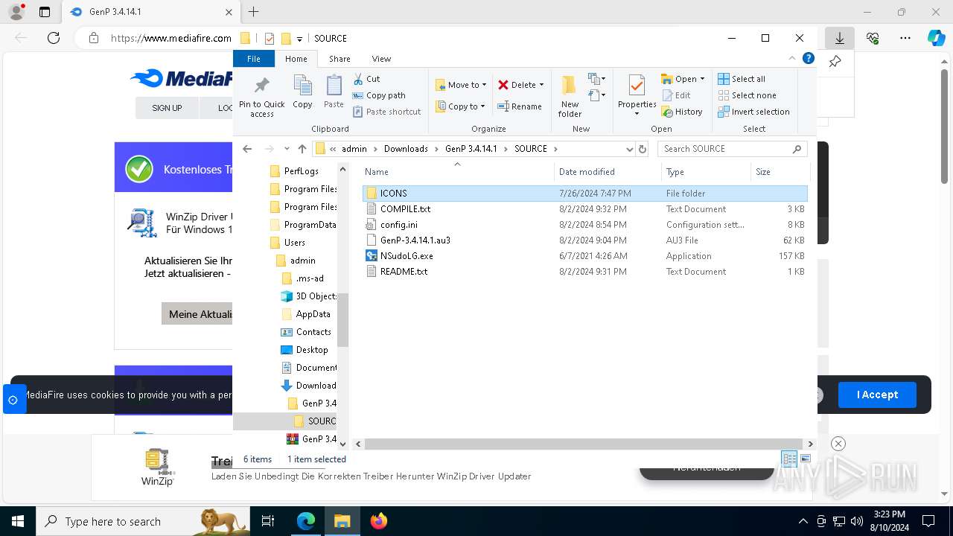Click Invert selection
Viewport: 953px width, 536px height.
[x=753, y=112]
